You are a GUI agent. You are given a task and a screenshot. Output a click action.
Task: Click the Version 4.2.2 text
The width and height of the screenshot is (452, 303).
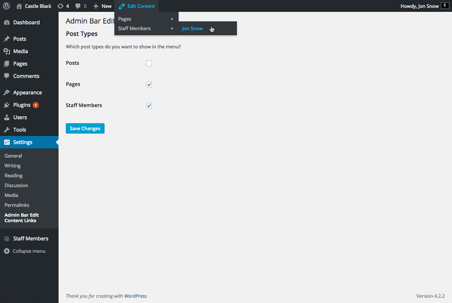(430, 296)
